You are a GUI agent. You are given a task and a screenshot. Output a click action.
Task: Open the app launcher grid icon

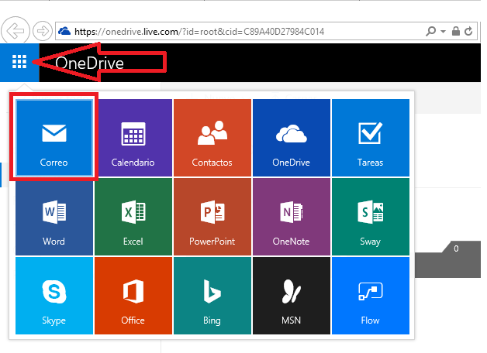pos(19,62)
